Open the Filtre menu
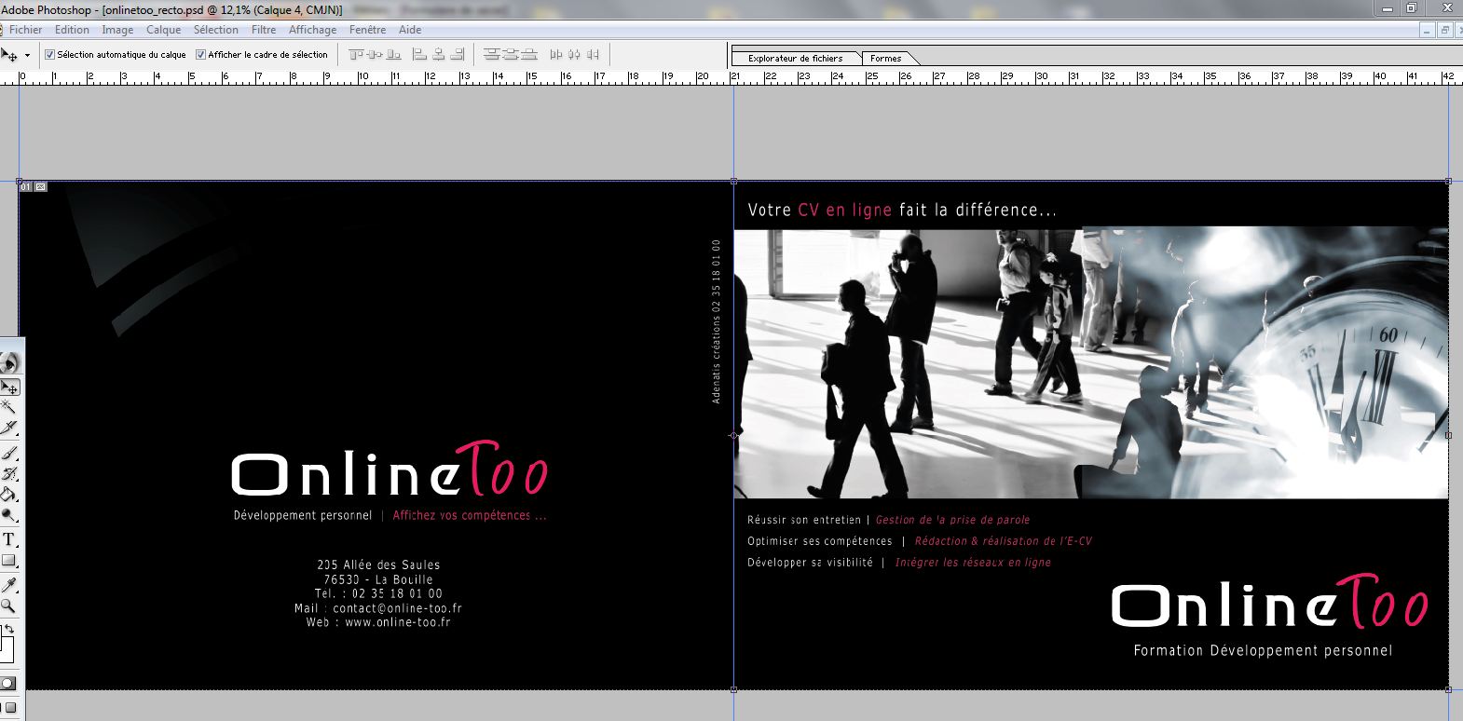The width and height of the screenshot is (1463, 721). 264,30
